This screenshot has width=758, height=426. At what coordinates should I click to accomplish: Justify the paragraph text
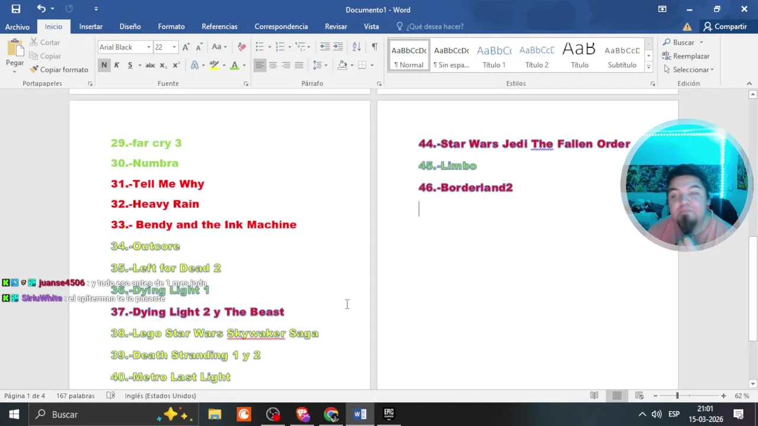pos(299,65)
